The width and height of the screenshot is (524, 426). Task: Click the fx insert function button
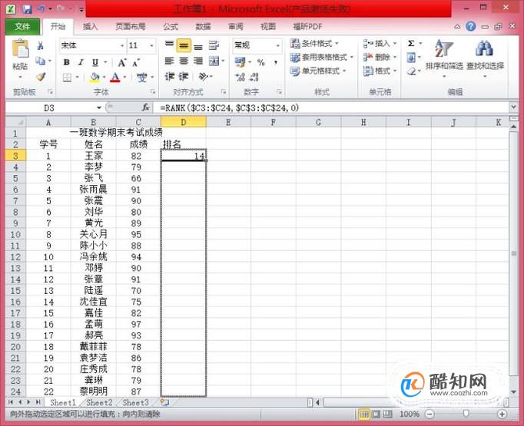pos(146,107)
